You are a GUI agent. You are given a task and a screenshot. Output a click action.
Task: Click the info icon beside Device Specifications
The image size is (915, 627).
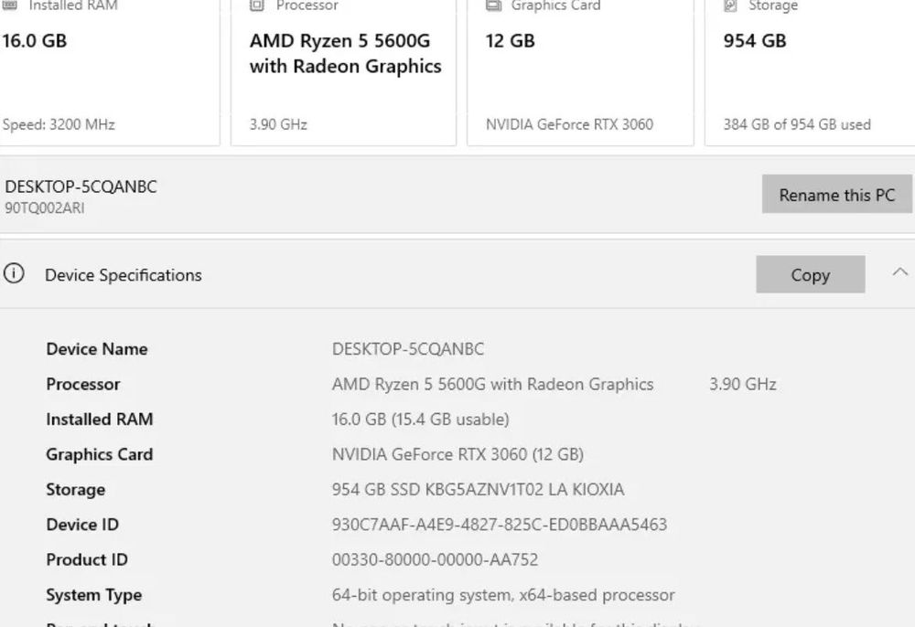[x=14, y=274]
